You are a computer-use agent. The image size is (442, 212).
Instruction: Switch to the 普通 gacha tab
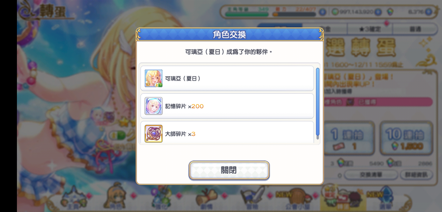coord(415,29)
